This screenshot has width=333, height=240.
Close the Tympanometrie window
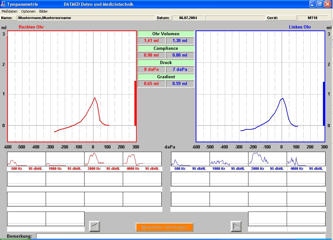[327, 4]
